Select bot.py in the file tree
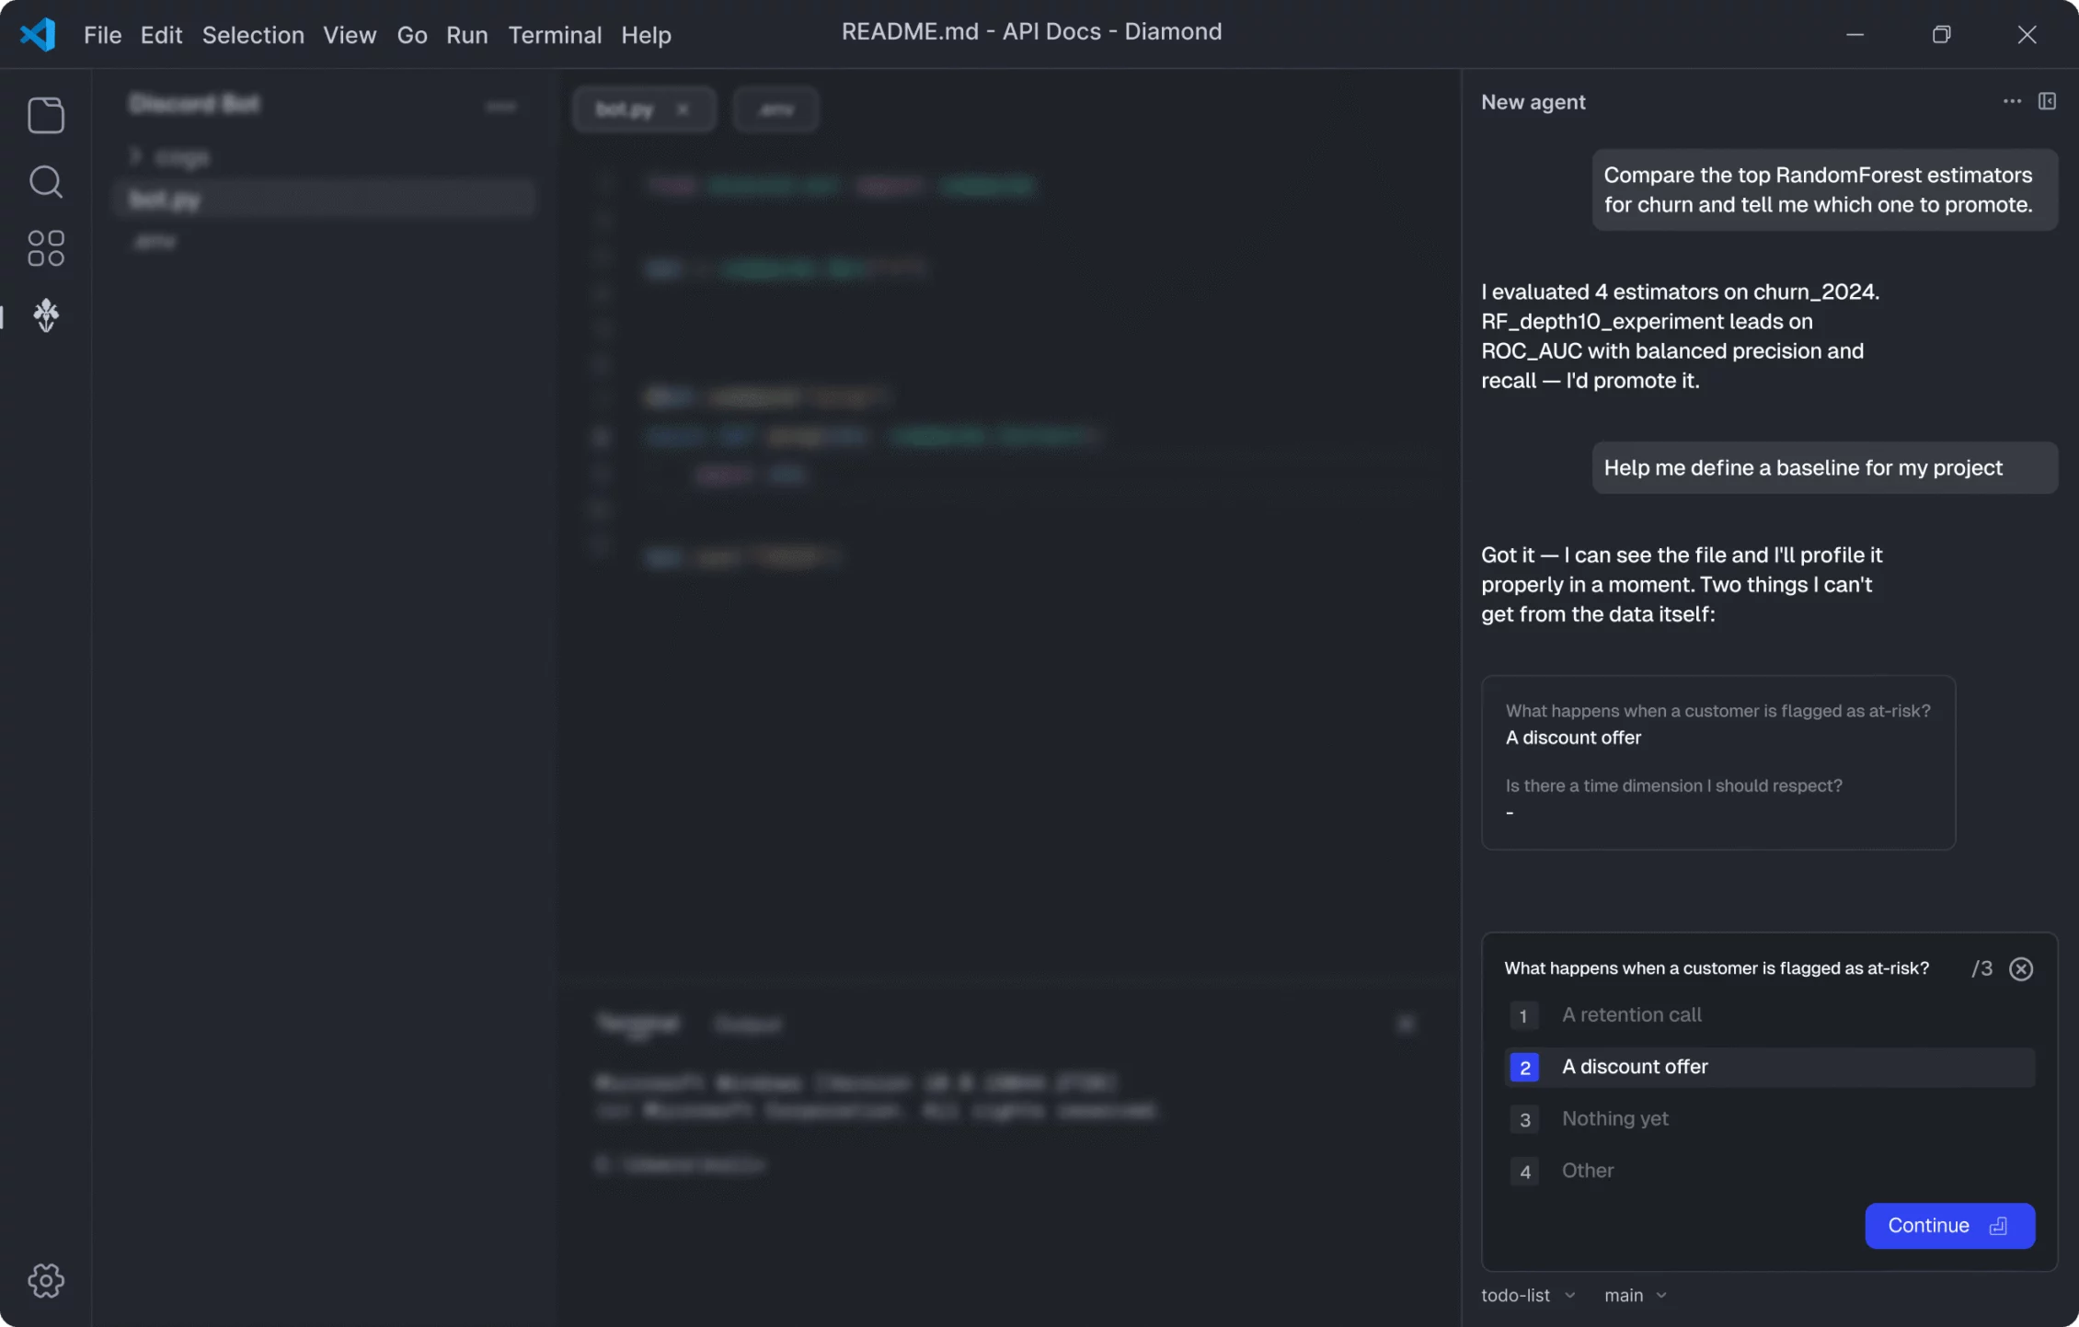Viewport: 2079px width, 1327px height. point(324,199)
